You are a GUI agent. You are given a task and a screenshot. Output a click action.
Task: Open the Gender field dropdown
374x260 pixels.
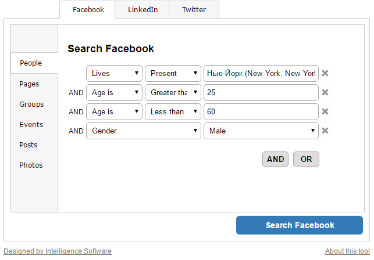click(144, 131)
